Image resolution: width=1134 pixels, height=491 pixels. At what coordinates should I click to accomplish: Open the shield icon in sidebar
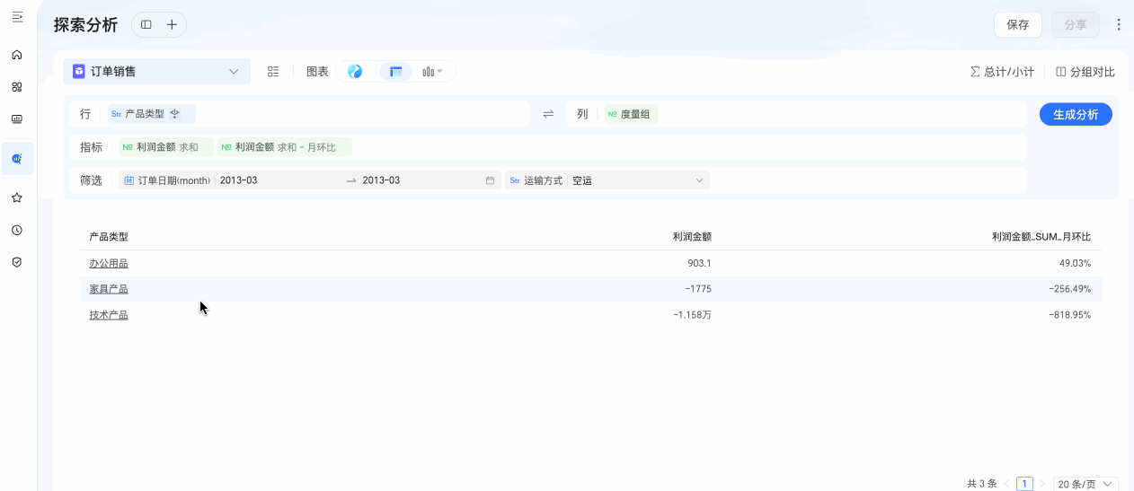click(17, 262)
